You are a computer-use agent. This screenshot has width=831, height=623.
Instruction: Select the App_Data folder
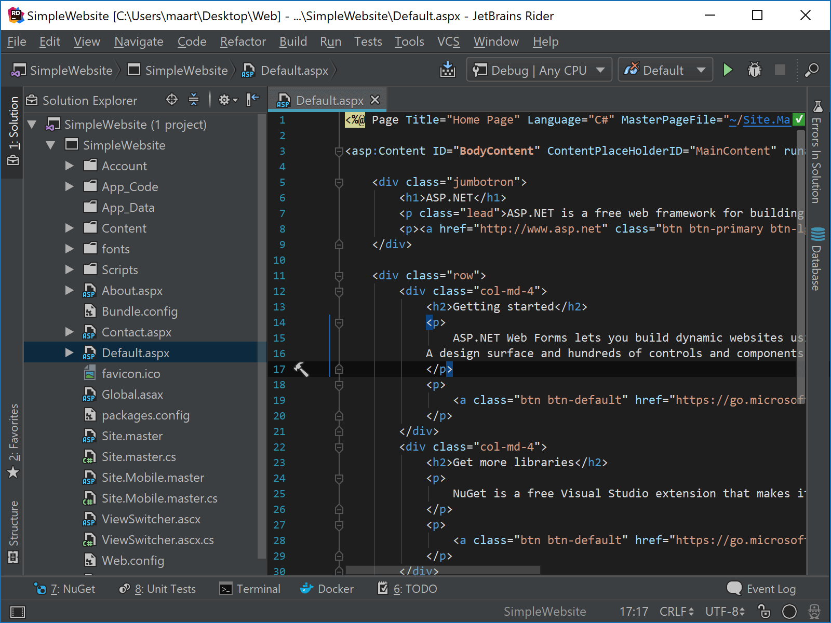click(x=128, y=207)
